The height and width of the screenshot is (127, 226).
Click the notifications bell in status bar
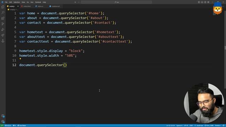(224, 126)
